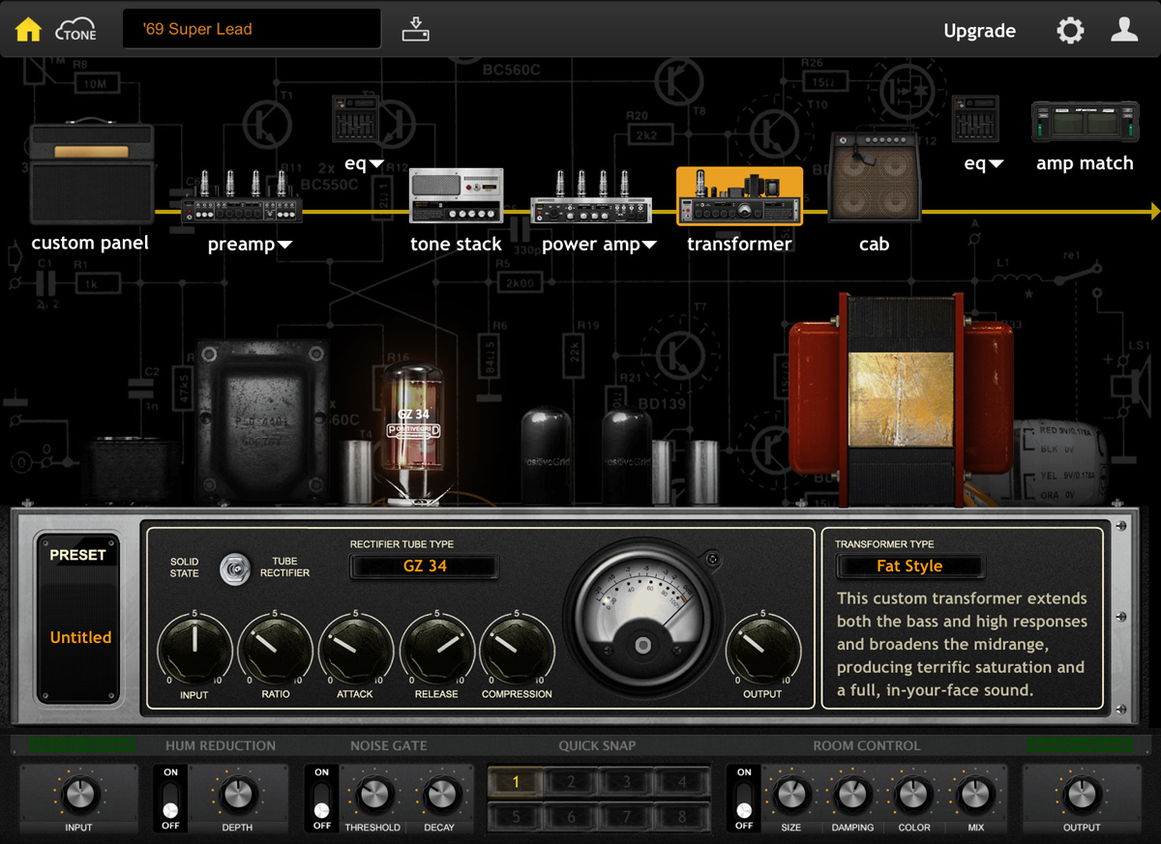
Task: Select the tone stack module icon
Action: pyautogui.click(x=456, y=196)
